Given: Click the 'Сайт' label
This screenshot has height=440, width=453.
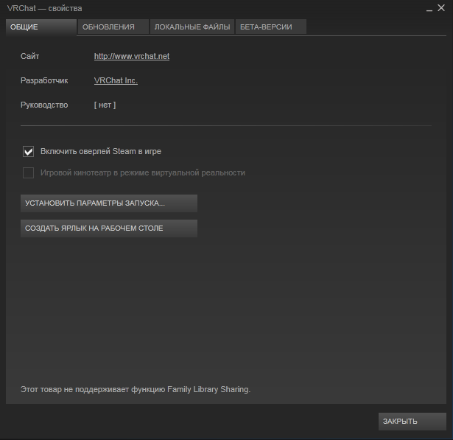Looking at the screenshot, I should (x=29, y=56).
